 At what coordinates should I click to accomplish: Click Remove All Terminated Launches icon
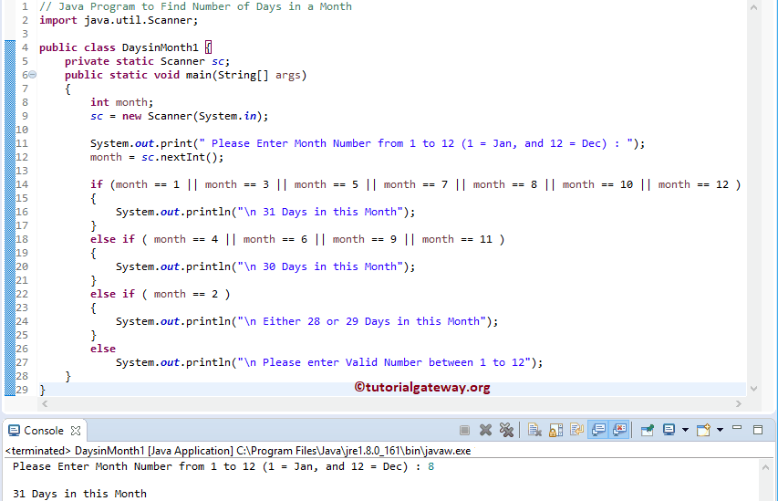pos(506,430)
